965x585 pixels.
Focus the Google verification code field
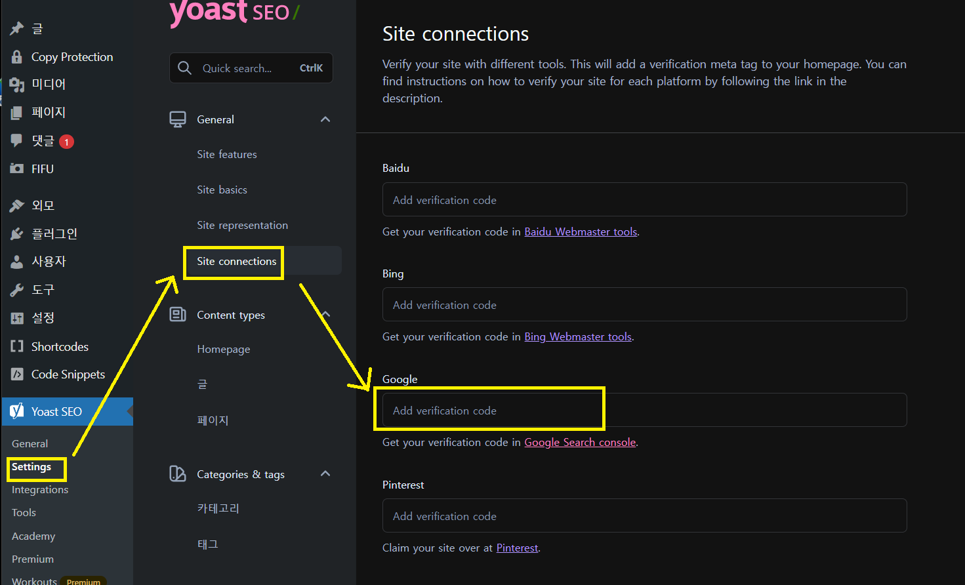coord(644,410)
